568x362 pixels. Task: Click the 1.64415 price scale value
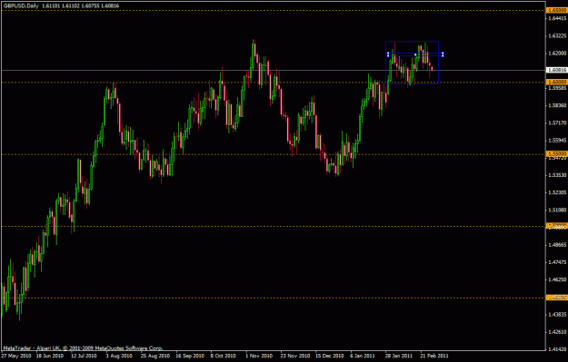click(x=557, y=18)
